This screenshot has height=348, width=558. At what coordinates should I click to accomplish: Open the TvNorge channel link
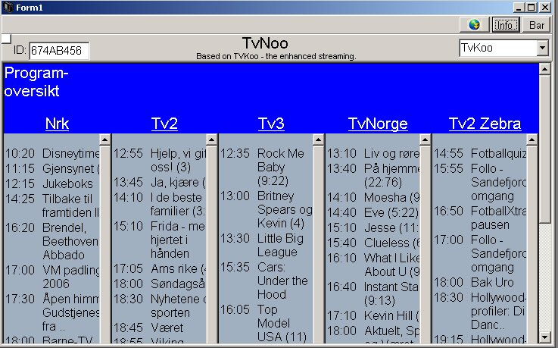[378, 124]
